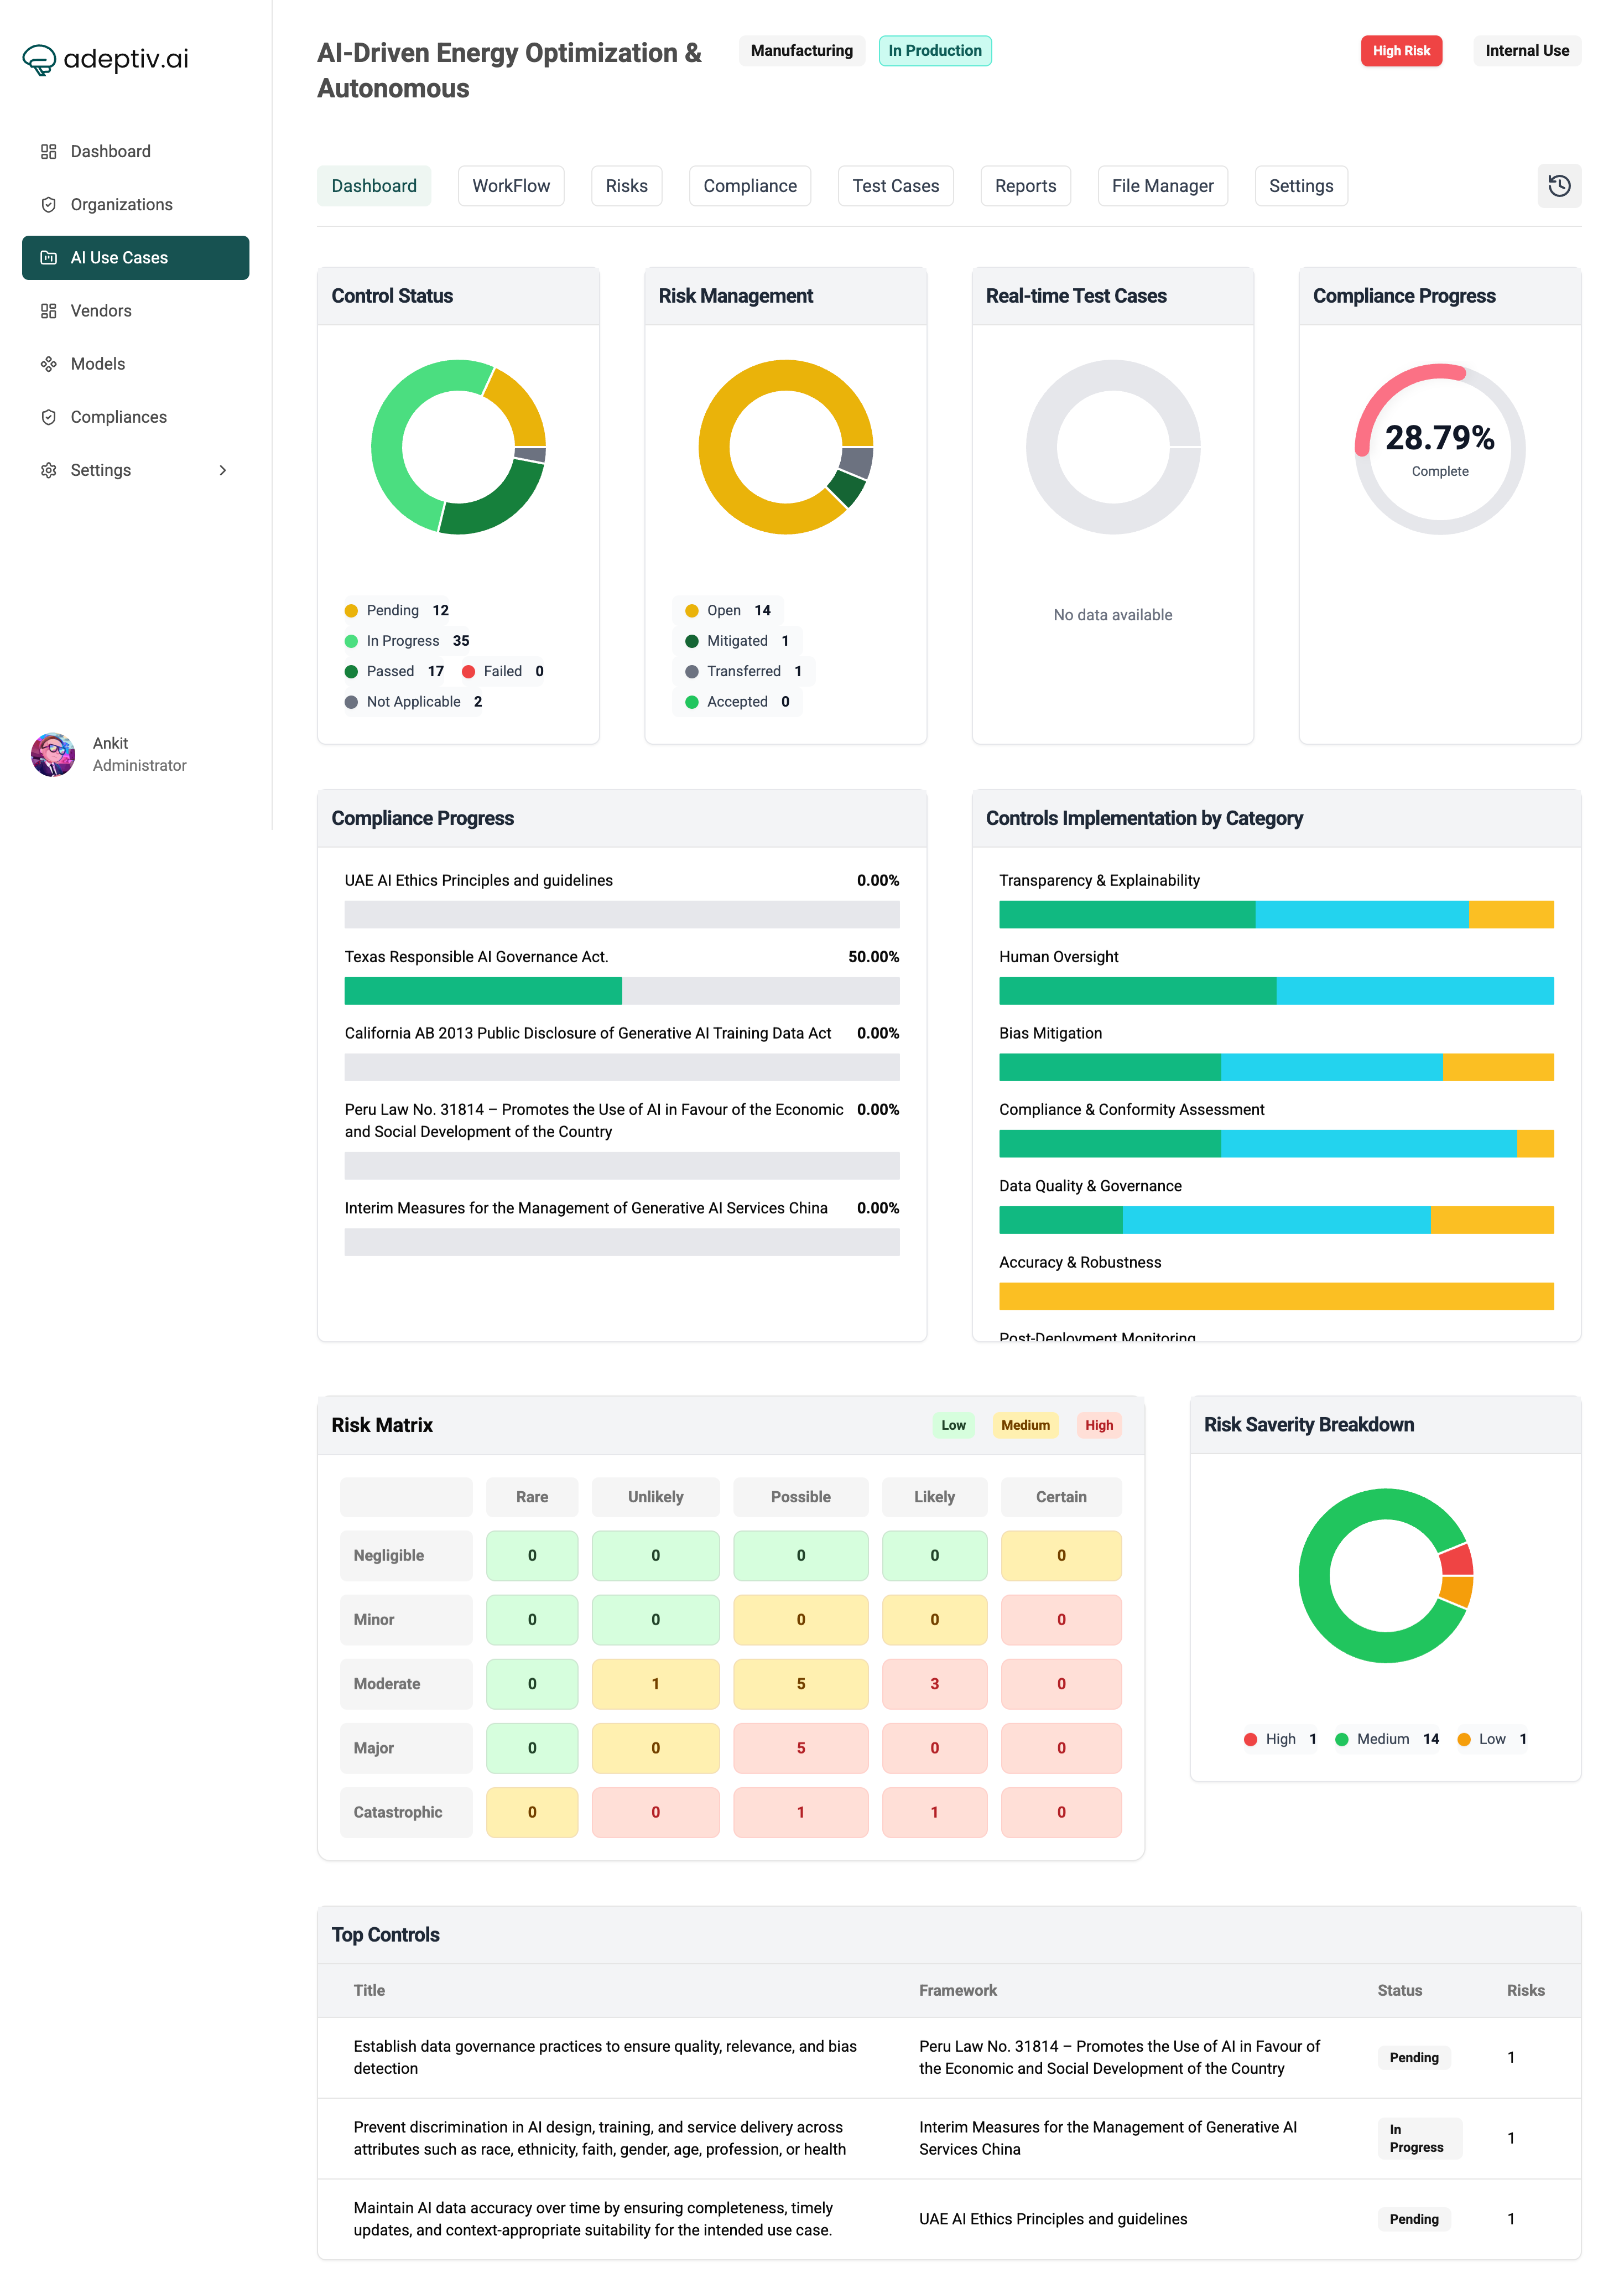Toggle the Medium filter in Risk Matrix
Viewport: 1624px width, 2288px height.
click(1025, 1425)
